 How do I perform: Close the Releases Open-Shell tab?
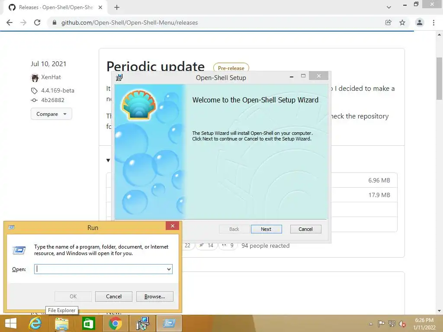point(100,7)
